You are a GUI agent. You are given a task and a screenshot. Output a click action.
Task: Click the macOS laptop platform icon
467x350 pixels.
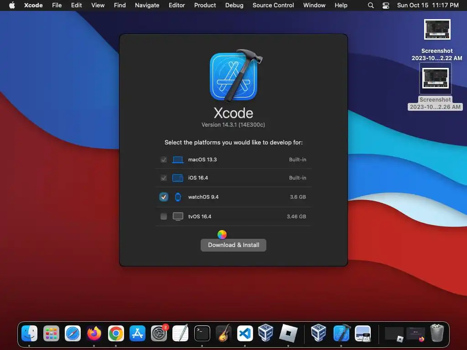[x=178, y=160]
